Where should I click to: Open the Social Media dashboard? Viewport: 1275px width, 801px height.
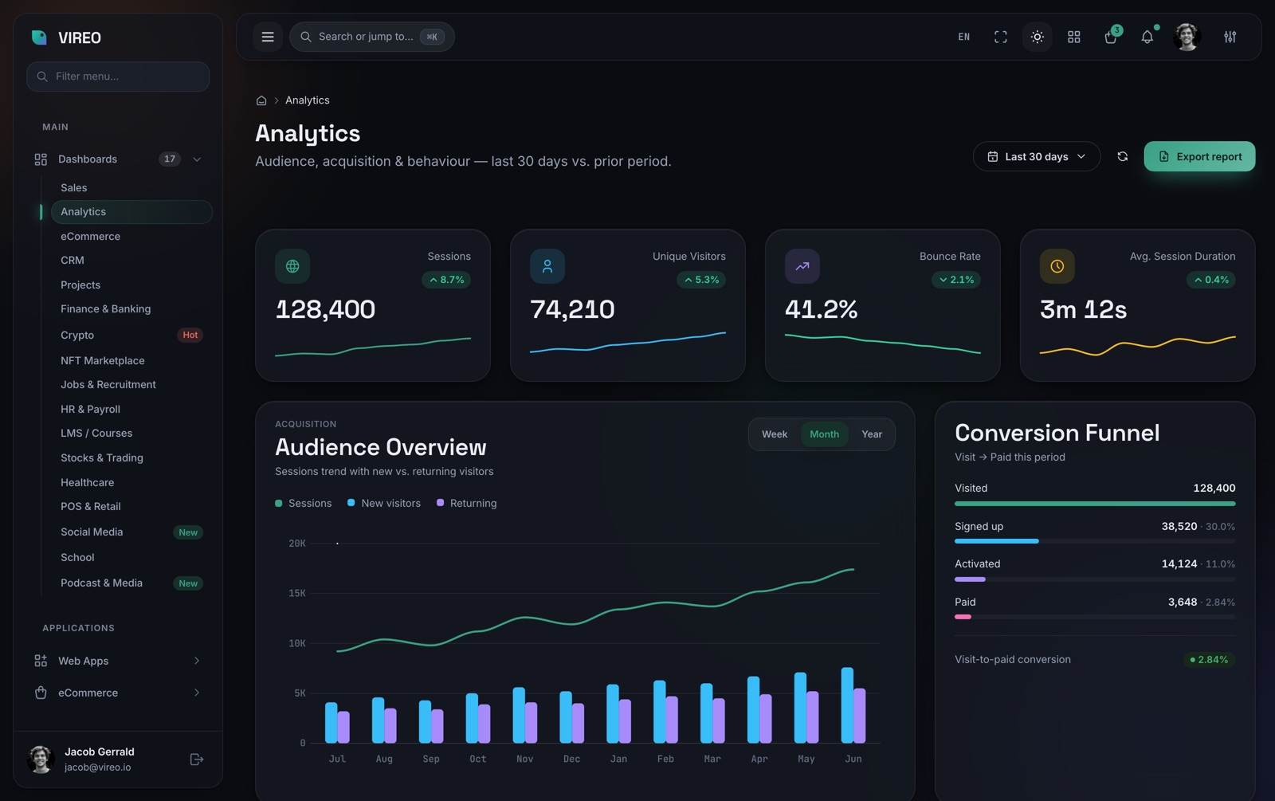[x=131, y=532]
